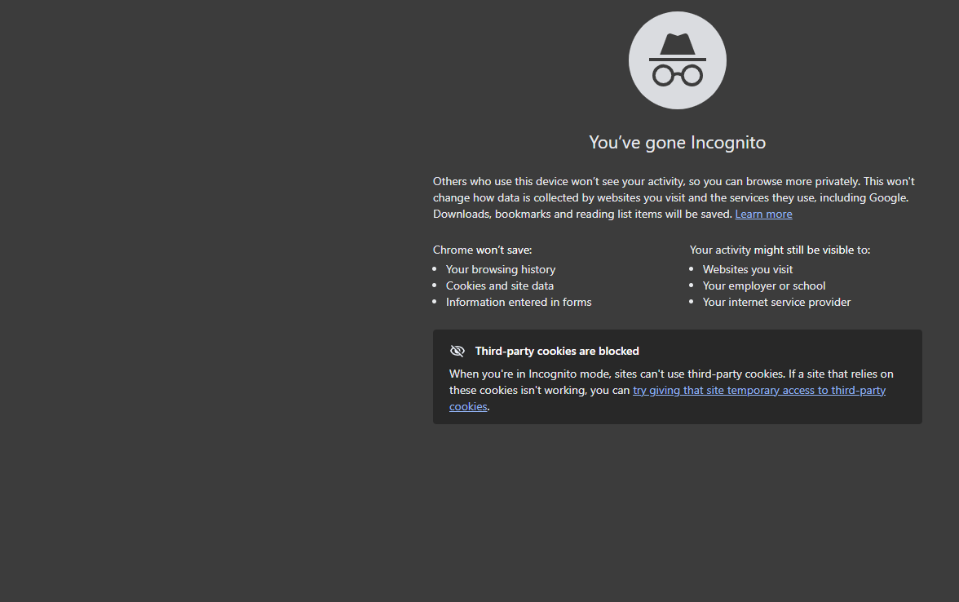Select "Cookies and site data" list item
This screenshot has width=959, height=602.
pos(500,286)
